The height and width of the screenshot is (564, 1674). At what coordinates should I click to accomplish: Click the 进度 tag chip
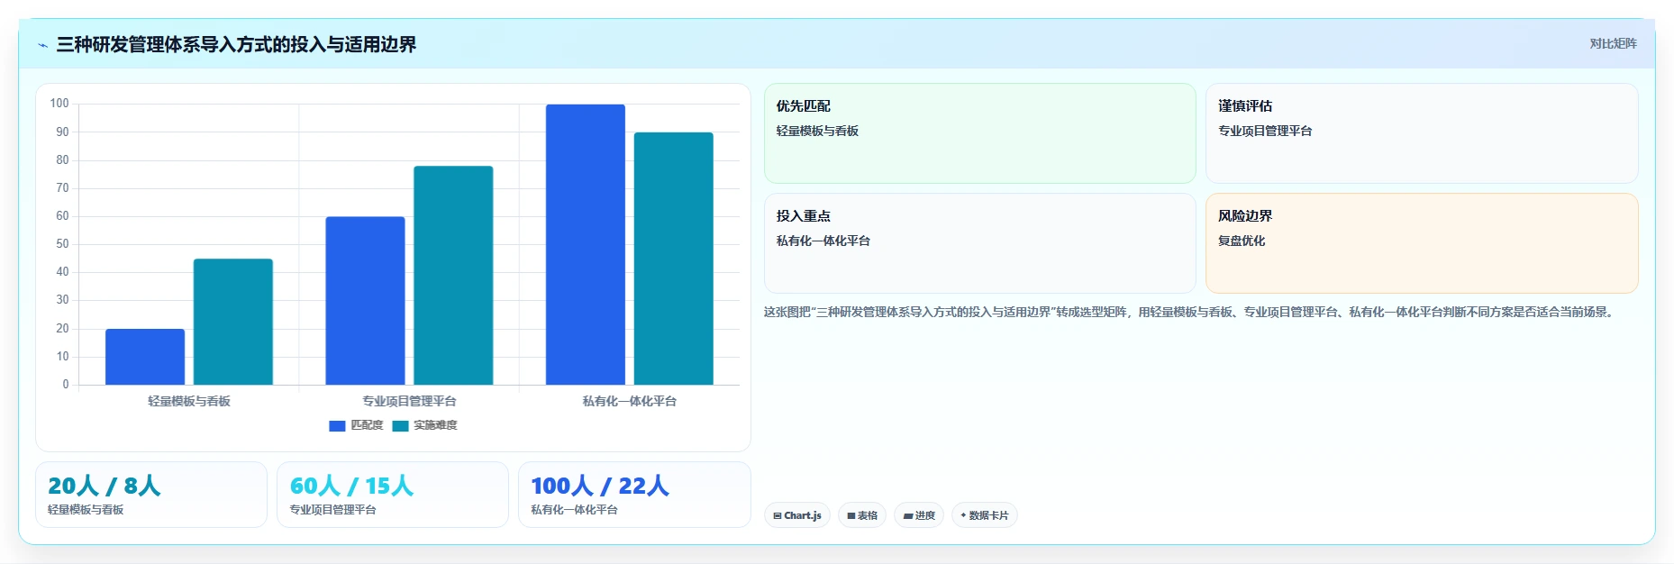tap(919, 515)
